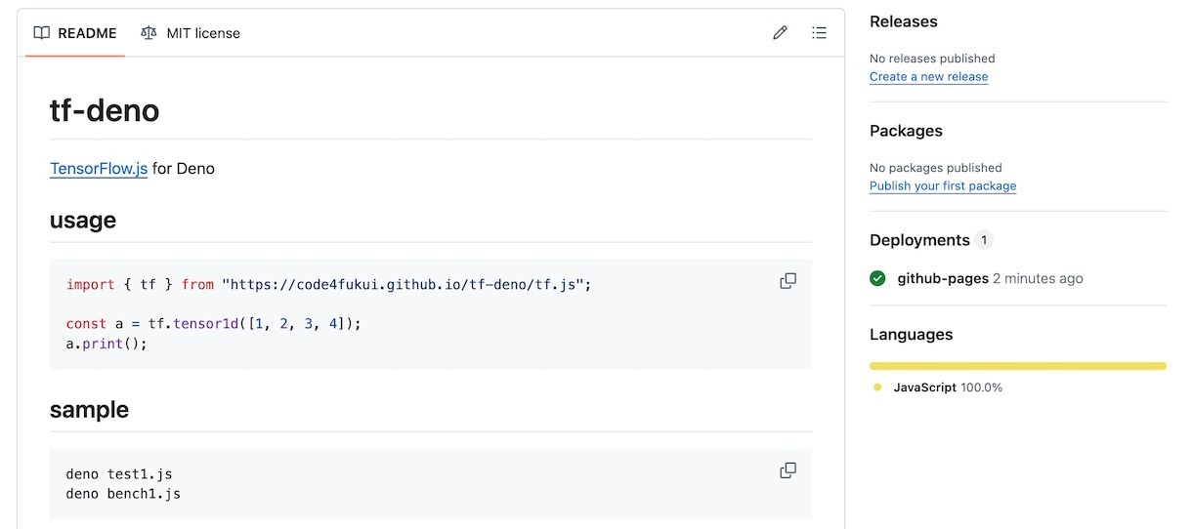Switch to the MIT license tab

coord(191,33)
